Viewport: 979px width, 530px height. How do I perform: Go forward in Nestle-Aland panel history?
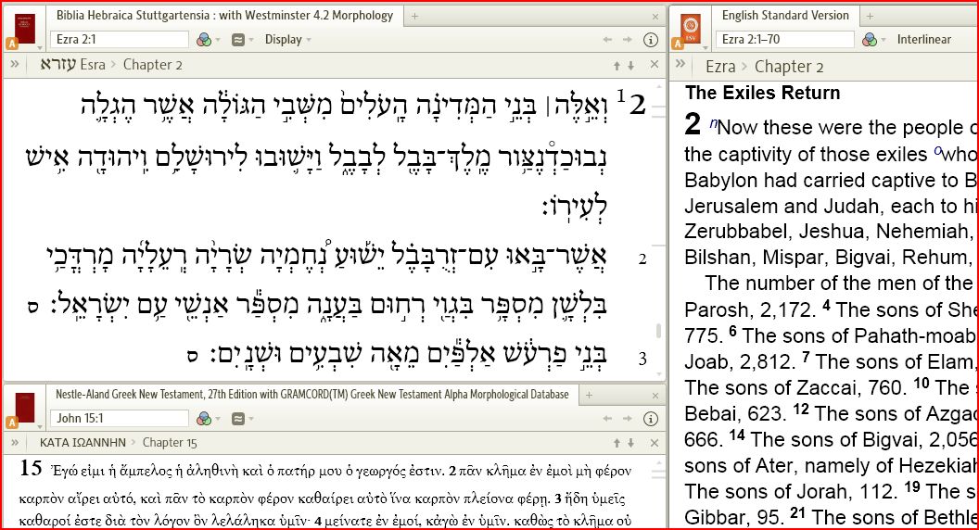(x=627, y=418)
